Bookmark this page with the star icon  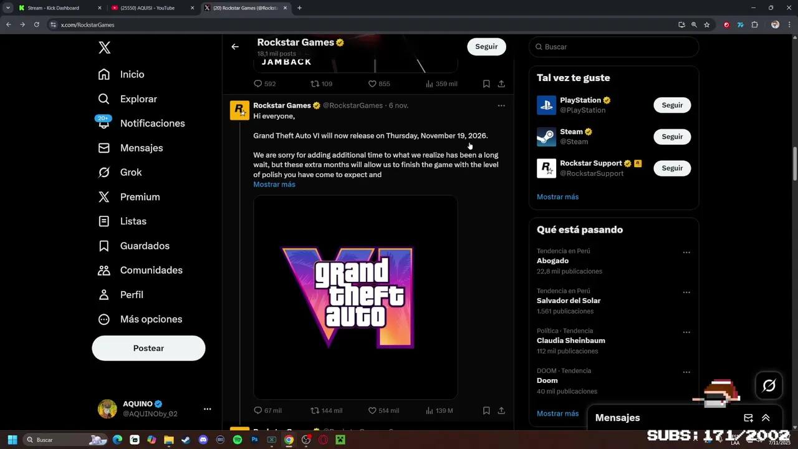[x=706, y=24]
